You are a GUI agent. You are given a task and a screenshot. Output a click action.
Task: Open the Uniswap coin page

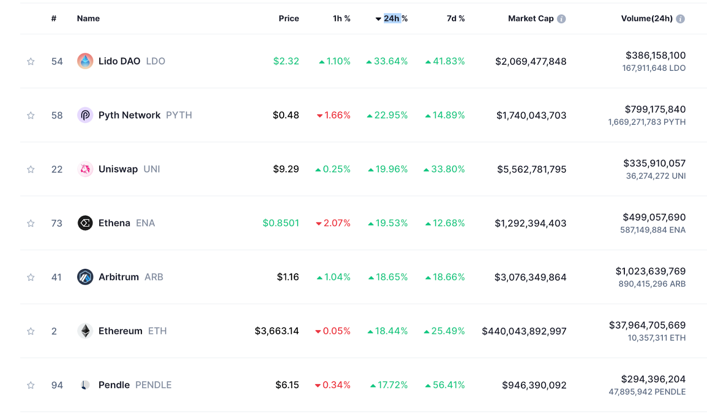[118, 169]
